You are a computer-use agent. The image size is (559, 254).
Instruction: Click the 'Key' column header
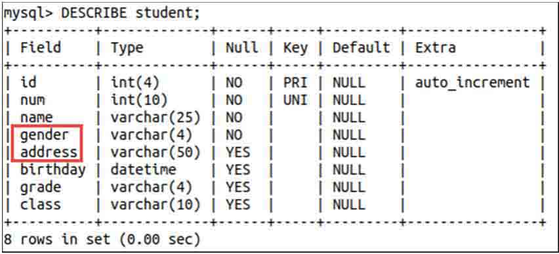295,48
